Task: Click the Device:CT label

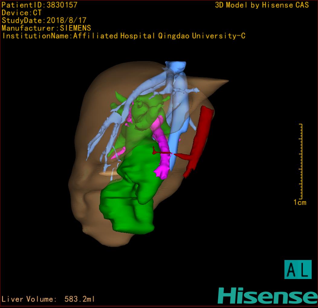Action: point(21,13)
